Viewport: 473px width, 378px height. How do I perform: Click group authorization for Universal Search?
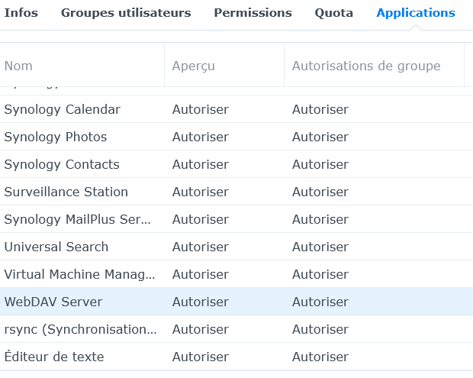[320, 247]
